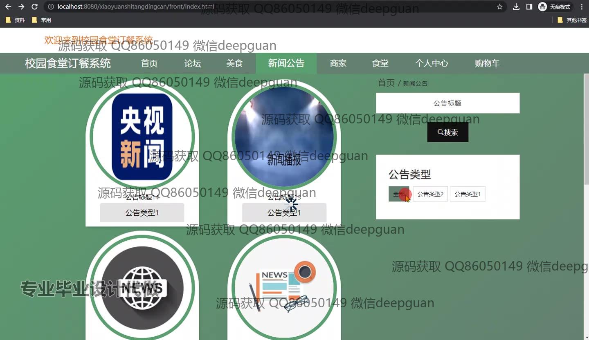Image resolution: width=589 pixels, height=340 pixels.
Task: Open the 新闻播报 announcement thumbnail
Action: tap(284, 137)
